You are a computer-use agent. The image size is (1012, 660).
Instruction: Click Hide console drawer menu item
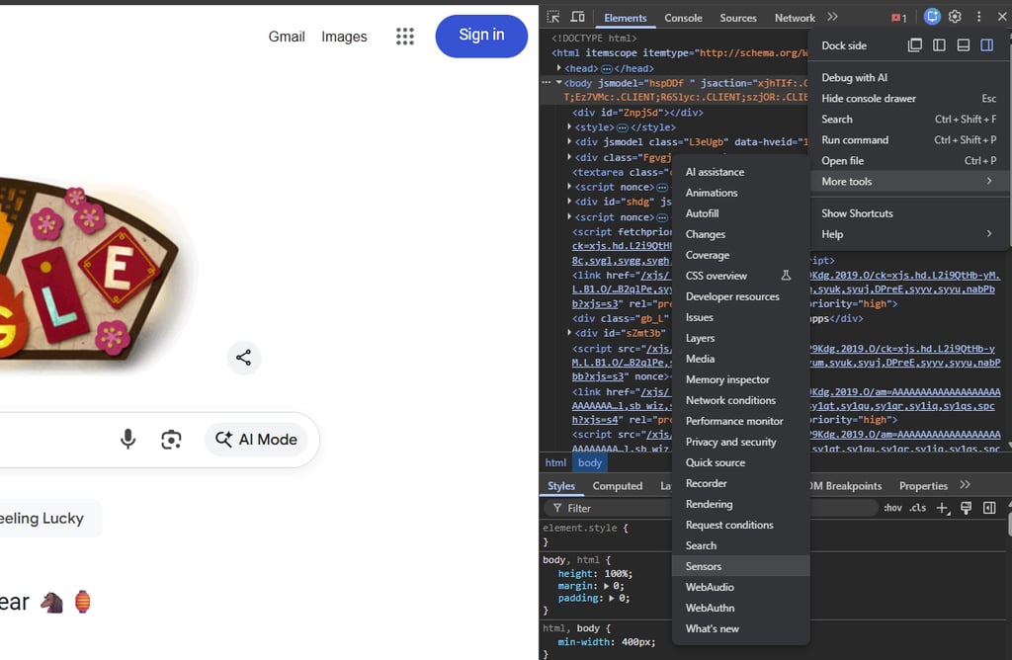tap(907, 98)
